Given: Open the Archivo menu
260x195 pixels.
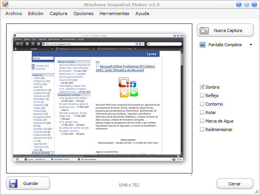Looking at the screenshot, I should coord(13,13).
